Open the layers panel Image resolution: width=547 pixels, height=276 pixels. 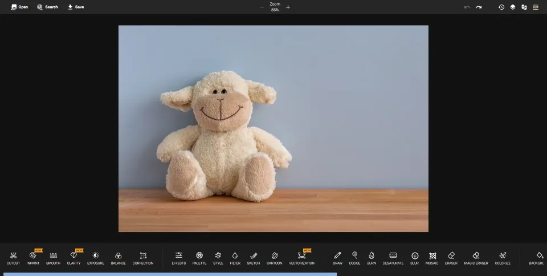coord(513,7)
